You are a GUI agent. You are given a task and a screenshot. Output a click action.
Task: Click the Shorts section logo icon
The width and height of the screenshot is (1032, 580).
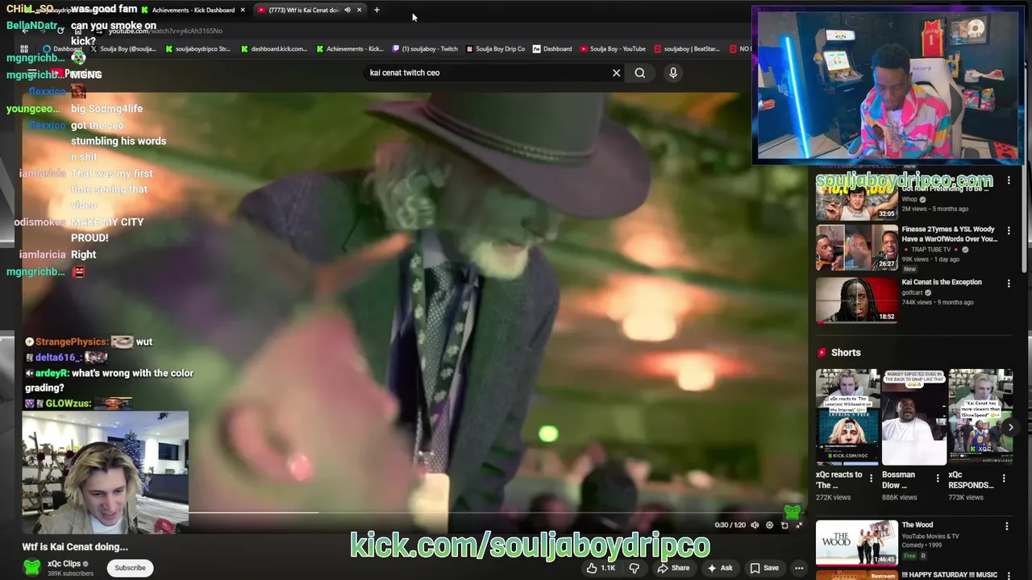point(822,352)
